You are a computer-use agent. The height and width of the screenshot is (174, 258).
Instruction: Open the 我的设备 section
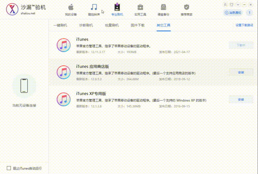71,10
